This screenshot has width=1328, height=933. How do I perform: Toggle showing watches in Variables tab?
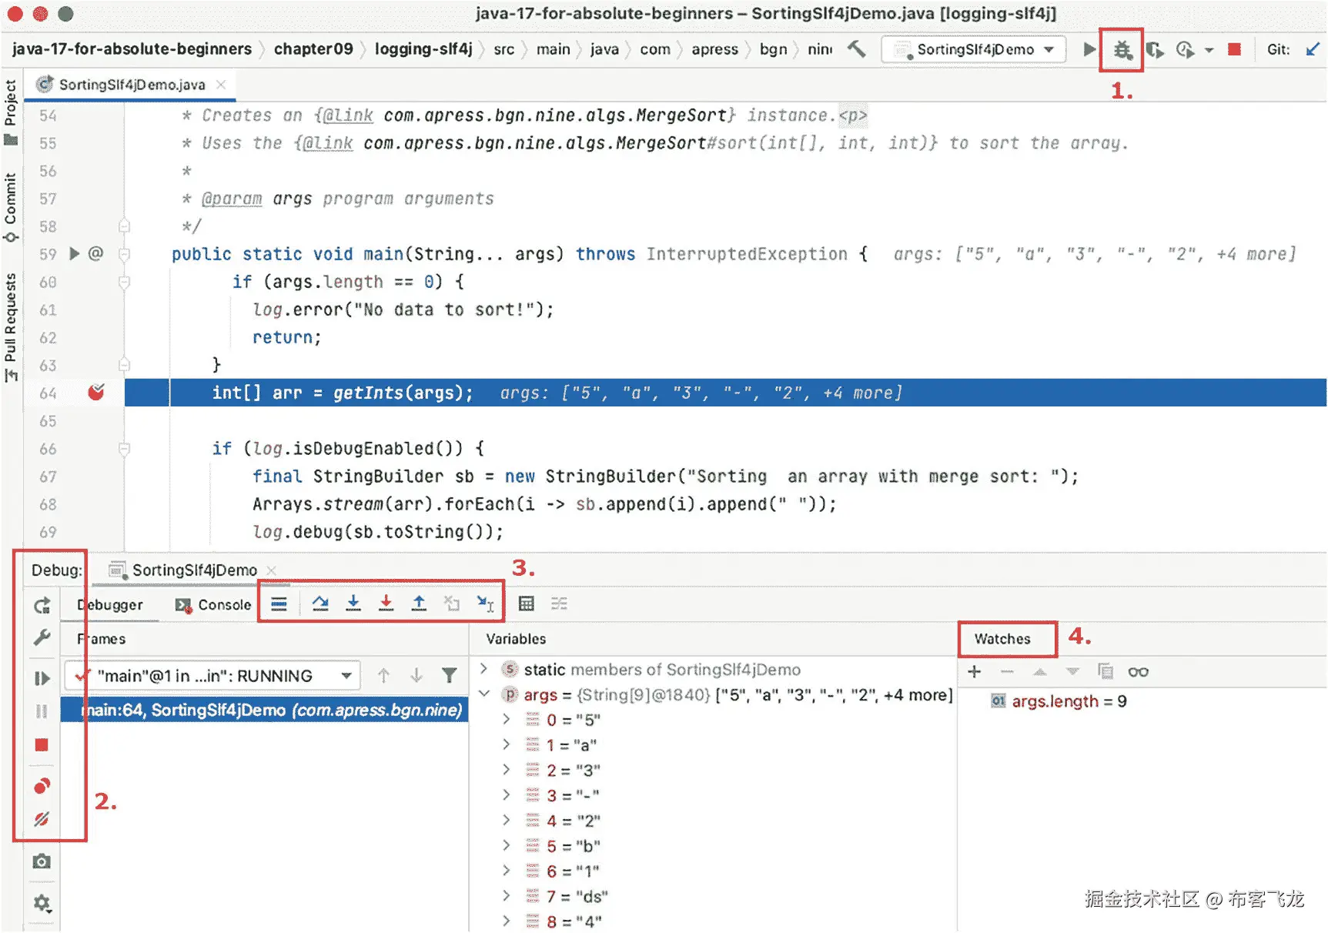pos(1139,671)
